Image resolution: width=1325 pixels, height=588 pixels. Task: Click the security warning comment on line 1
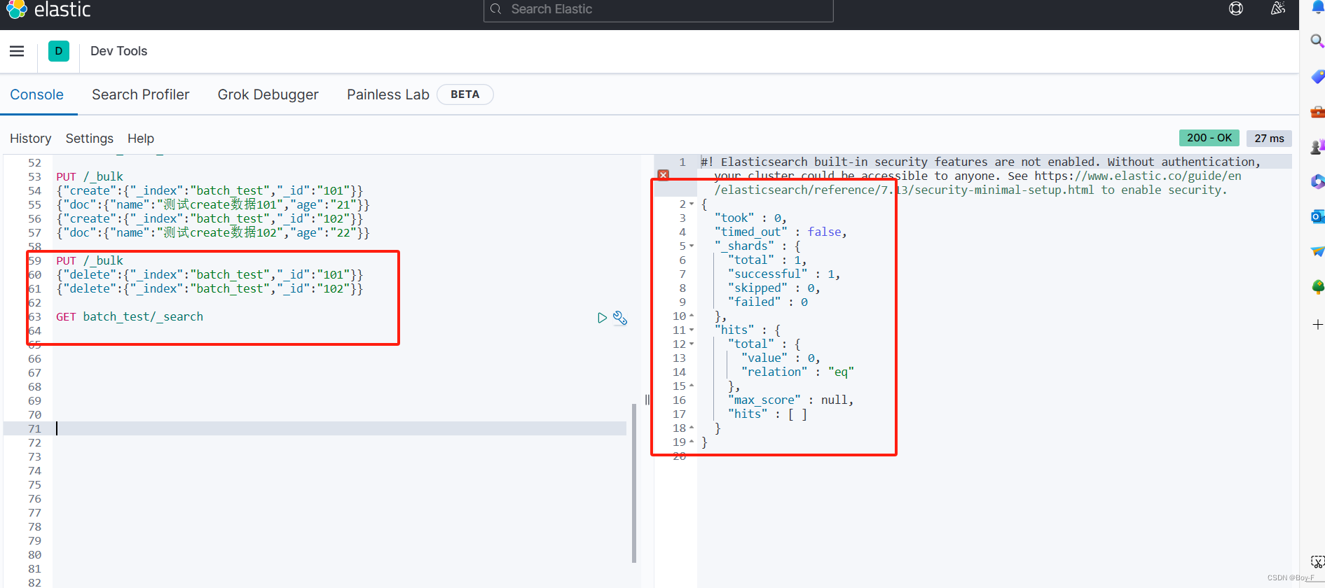[980, 176]
